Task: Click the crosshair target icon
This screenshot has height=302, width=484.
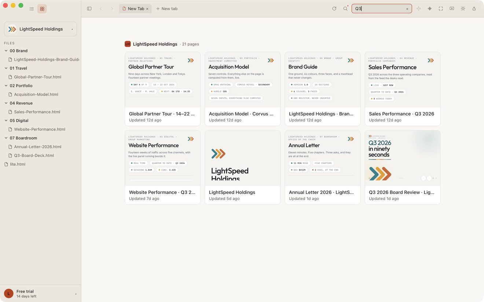Action: pyautogui.click(x=430, y=8)
